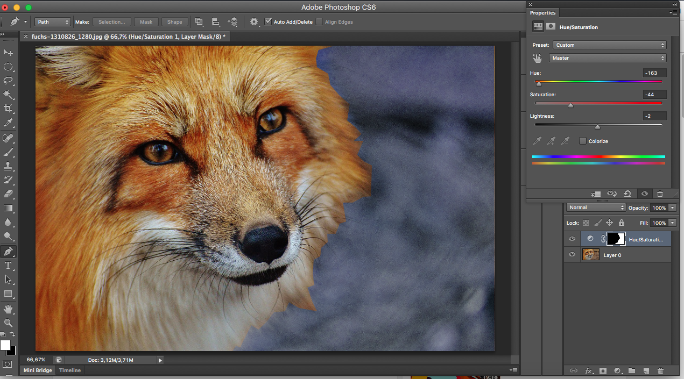
Task: Select the Magic Wand tool
Action: [8, 95]
